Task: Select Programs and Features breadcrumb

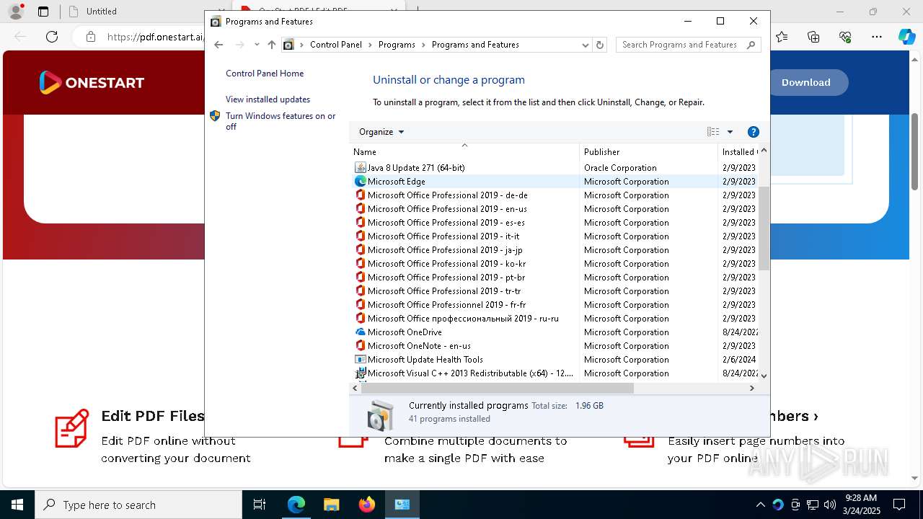Action: tap(475, 45)
